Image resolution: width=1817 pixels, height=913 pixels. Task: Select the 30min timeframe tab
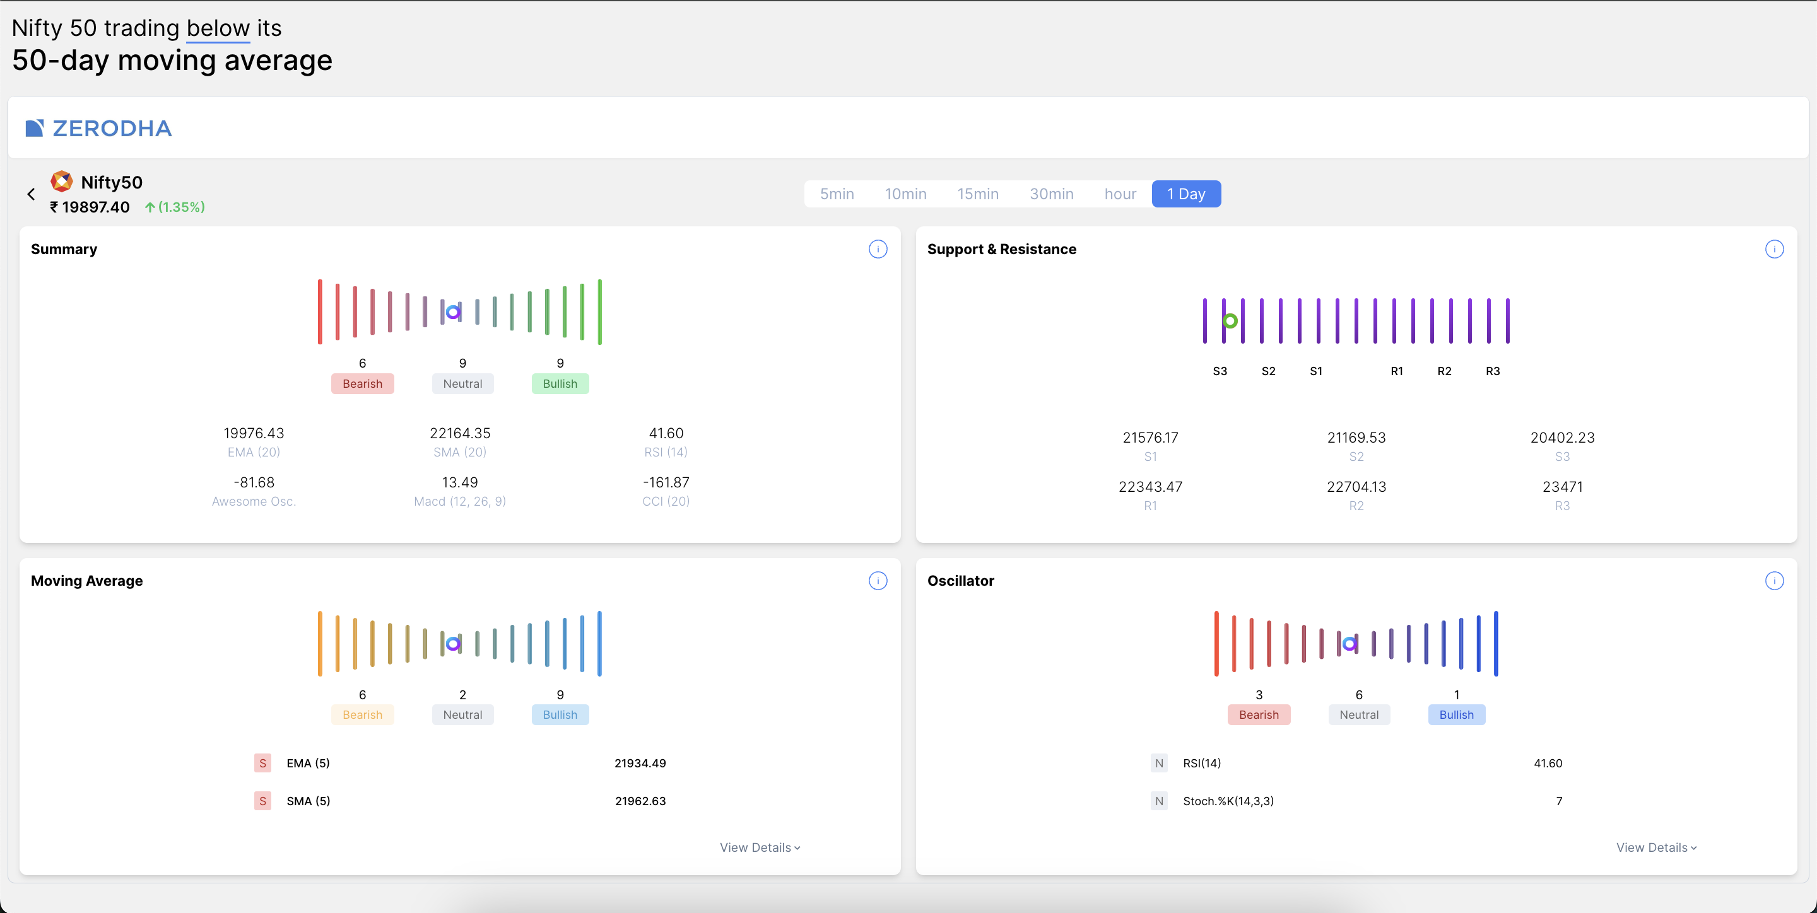1051,194
